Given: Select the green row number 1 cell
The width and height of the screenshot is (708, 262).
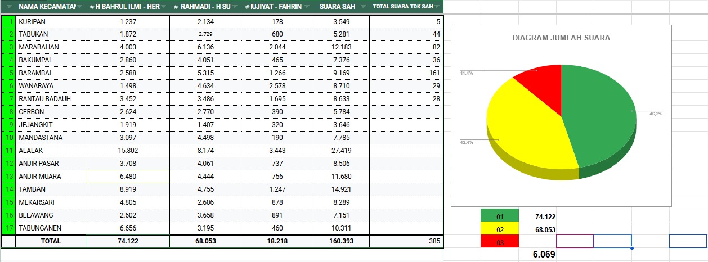Looking at the screenshot, I should coord(9,22).
